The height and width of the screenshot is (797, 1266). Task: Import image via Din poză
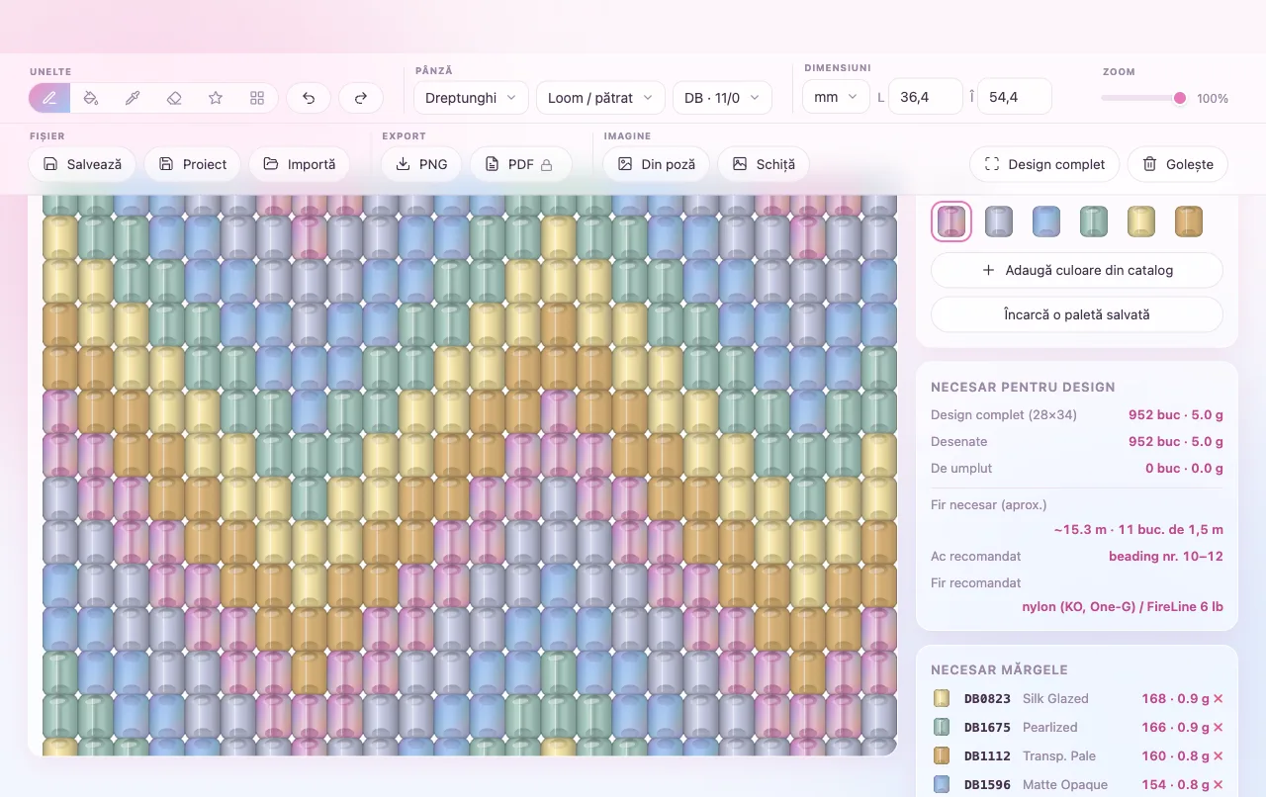click(x=656, y=164)
